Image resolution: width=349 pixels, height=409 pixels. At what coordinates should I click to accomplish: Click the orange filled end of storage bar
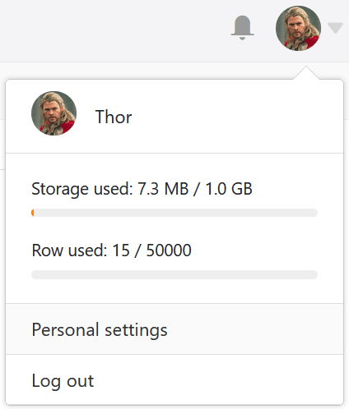click(x=33, y=213)
